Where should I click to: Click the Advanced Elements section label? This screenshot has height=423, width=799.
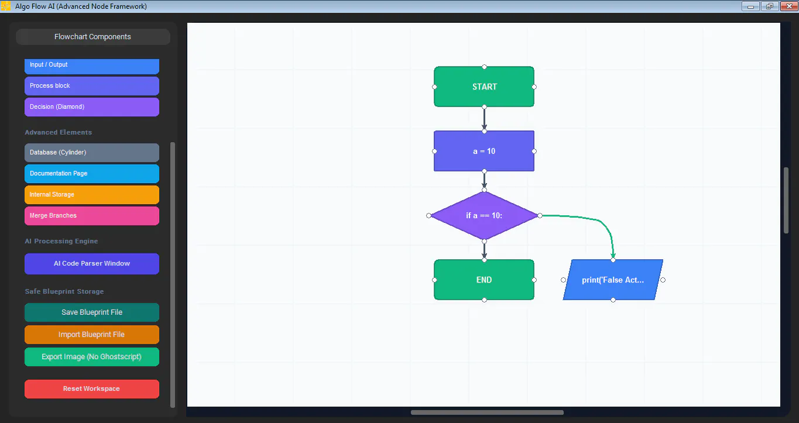[59, 132]
